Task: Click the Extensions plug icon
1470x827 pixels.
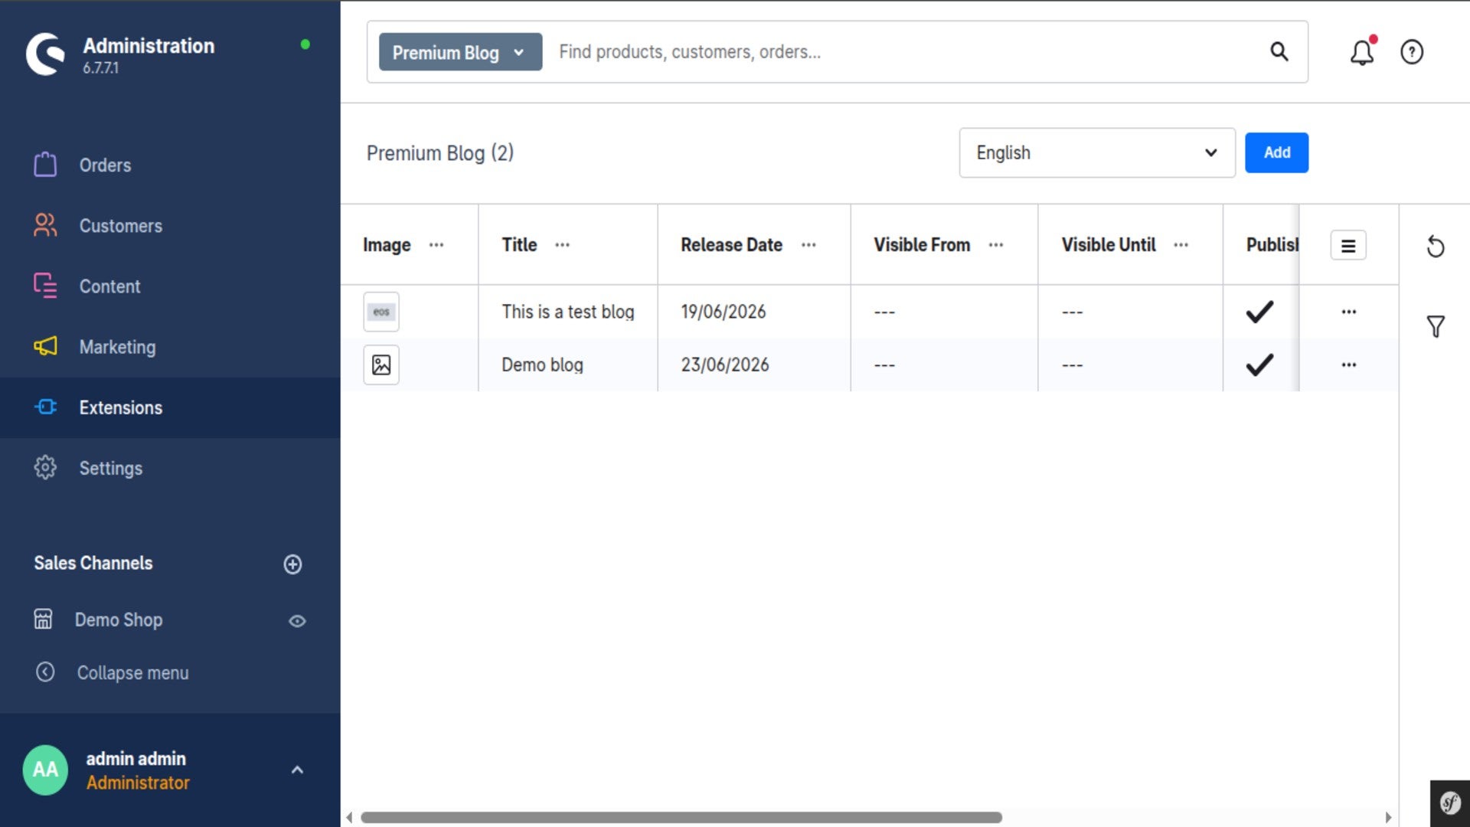Action: click(x=45, y=407)
